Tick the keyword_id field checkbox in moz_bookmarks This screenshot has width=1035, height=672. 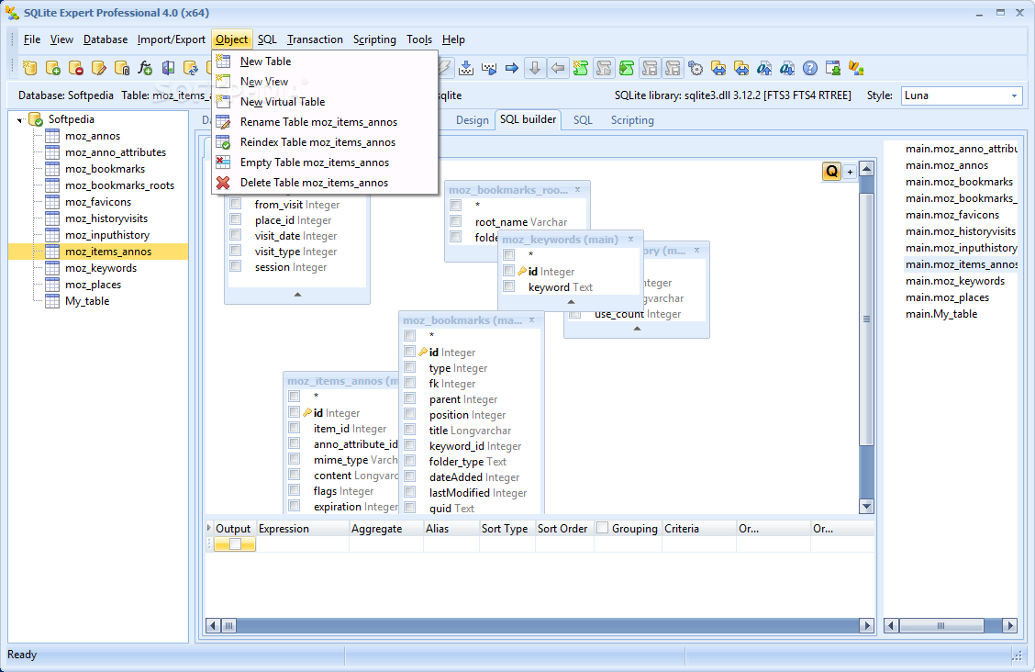[x=410, y=445]
